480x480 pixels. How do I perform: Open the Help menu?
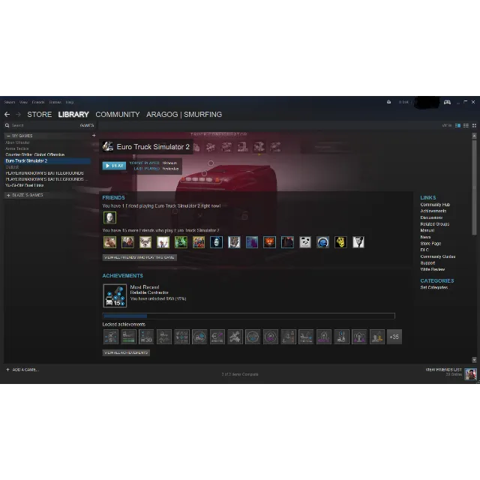coord(70,102)
